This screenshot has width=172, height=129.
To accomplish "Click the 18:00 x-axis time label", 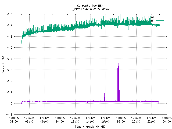I will coord(121,121).
